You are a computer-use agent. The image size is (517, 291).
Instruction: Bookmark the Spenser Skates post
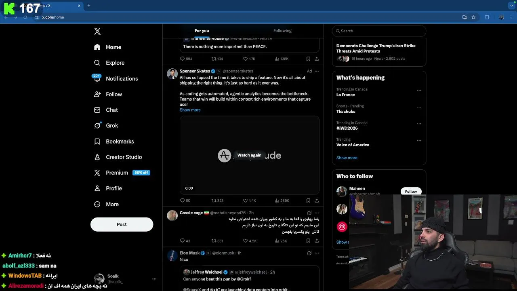(x=308, y=200)
